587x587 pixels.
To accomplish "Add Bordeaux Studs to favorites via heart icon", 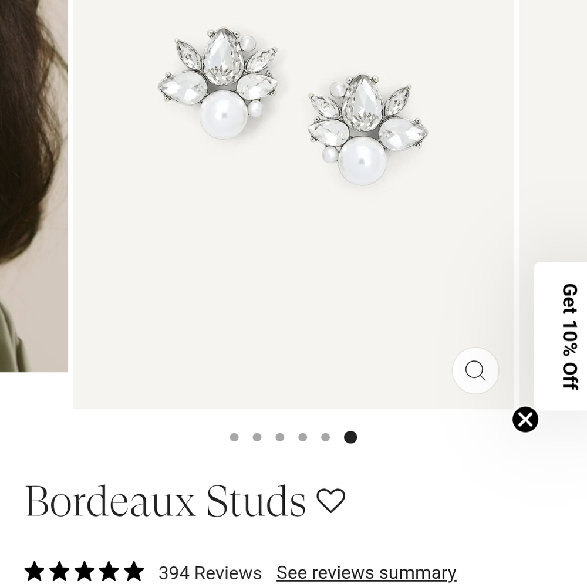I will (x=332, y=501).
